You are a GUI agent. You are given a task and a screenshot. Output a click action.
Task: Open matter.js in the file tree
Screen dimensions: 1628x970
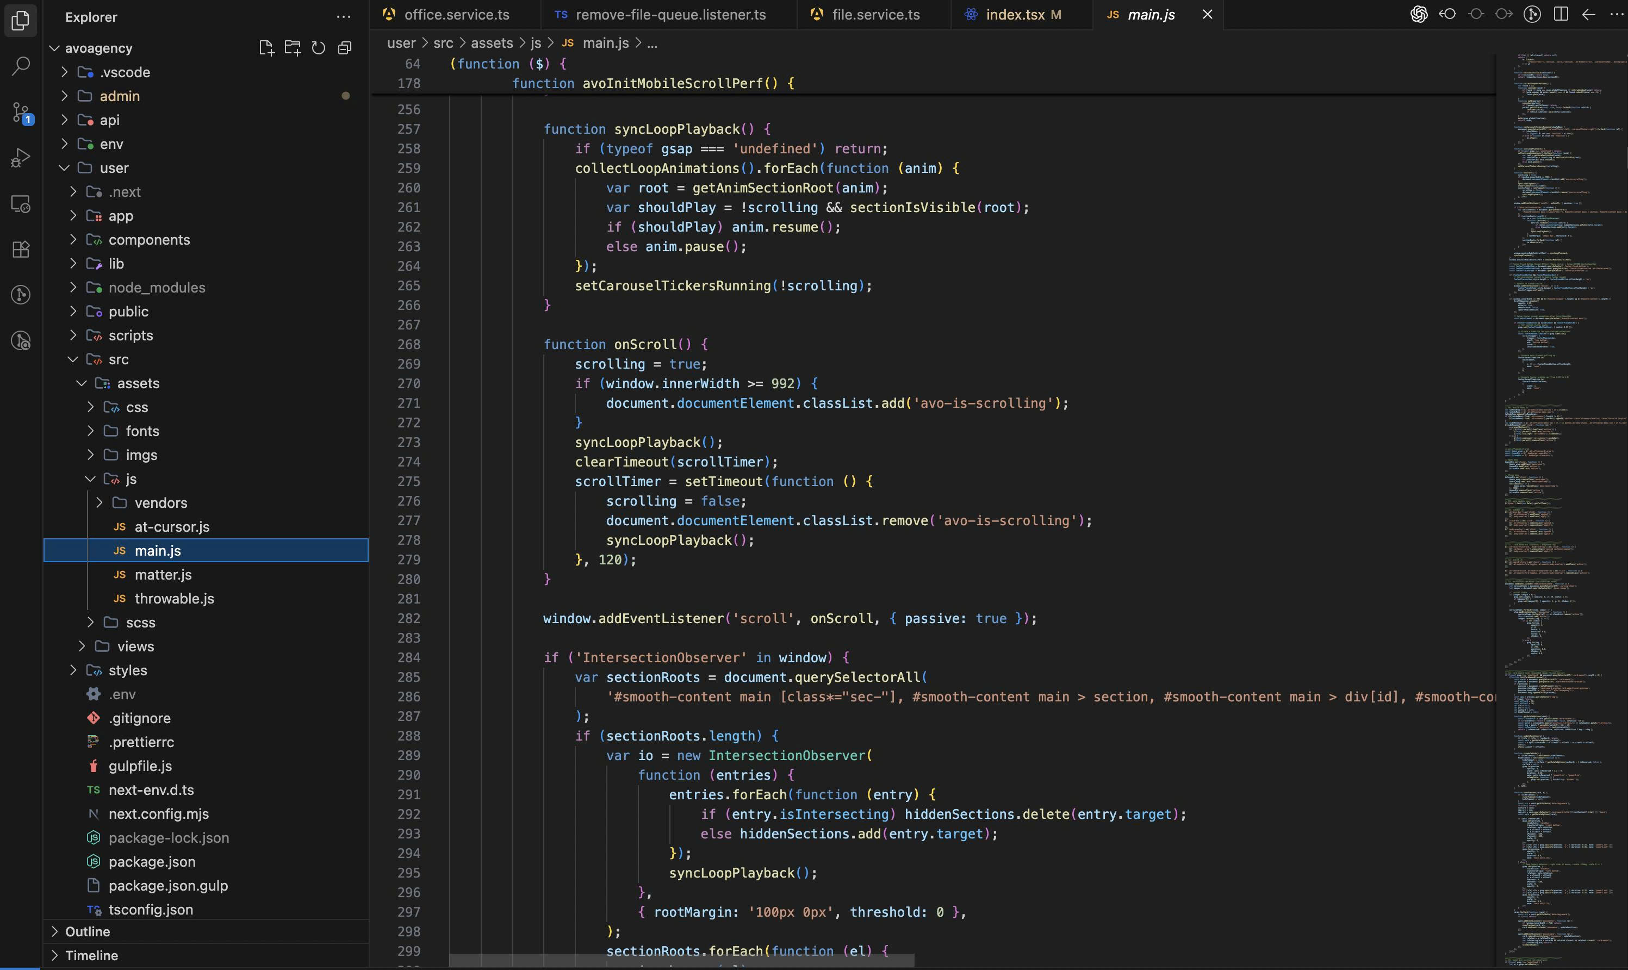coord(206,575)
